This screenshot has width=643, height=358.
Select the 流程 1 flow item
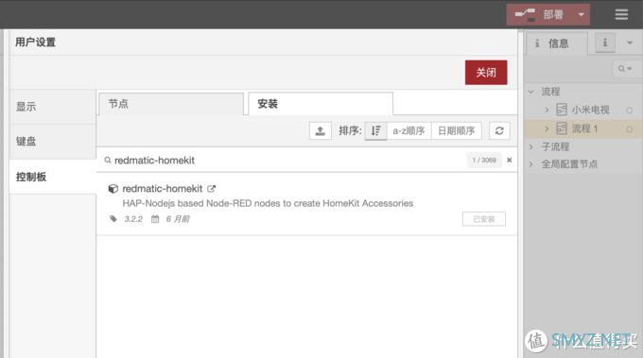tap(583, 128)
